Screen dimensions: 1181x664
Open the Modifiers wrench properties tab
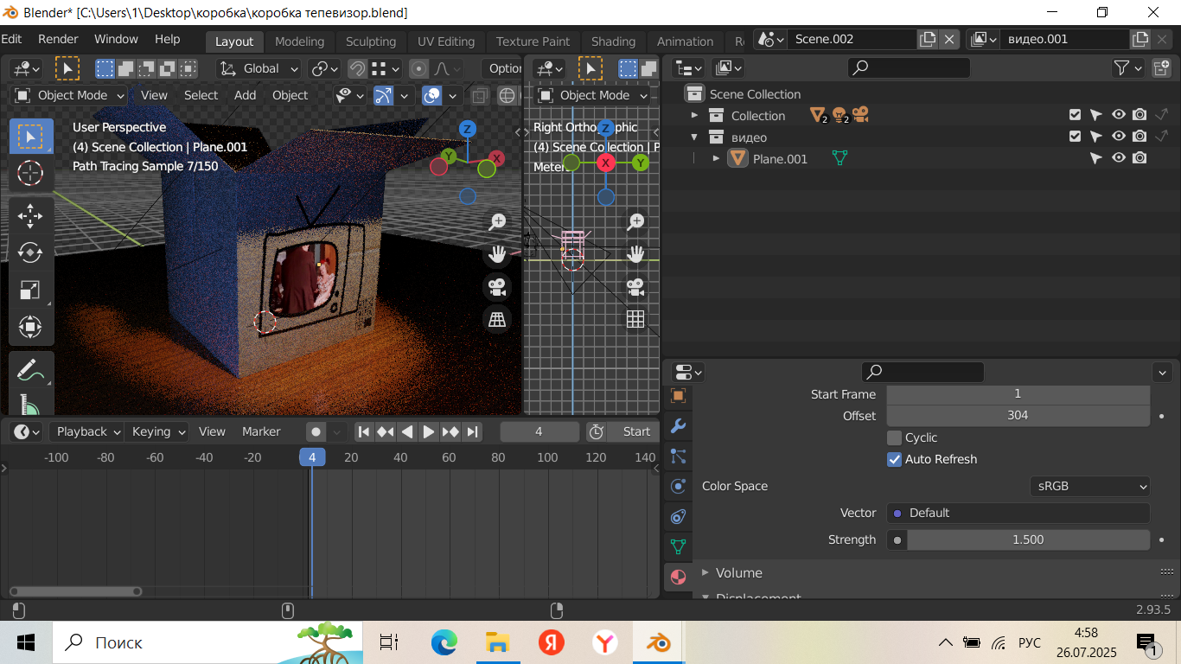pyautogui.click(x=678, y=426)
